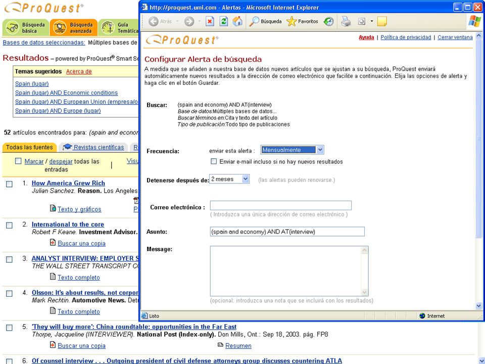Screen dimensions: 485x364
Task: Open 'Spain (lugar) AND Europe (lugar)' topic
Action: 58,111
